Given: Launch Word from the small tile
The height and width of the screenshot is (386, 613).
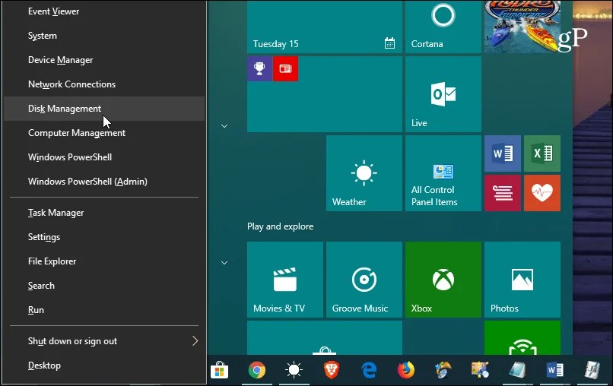Looking at the screenshot, I should tap(503, 153).
